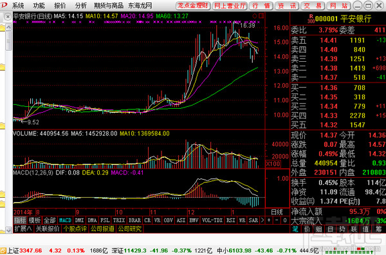Click the left sidebar scrollbar down arrow
The height and width of the screenshot is (255, 386).
click(x=8, y=231)
